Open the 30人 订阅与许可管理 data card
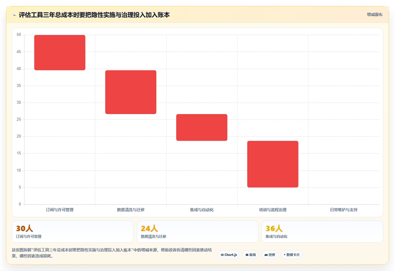Viewport: 395px width, 271px height. click(x=73, y=231)
